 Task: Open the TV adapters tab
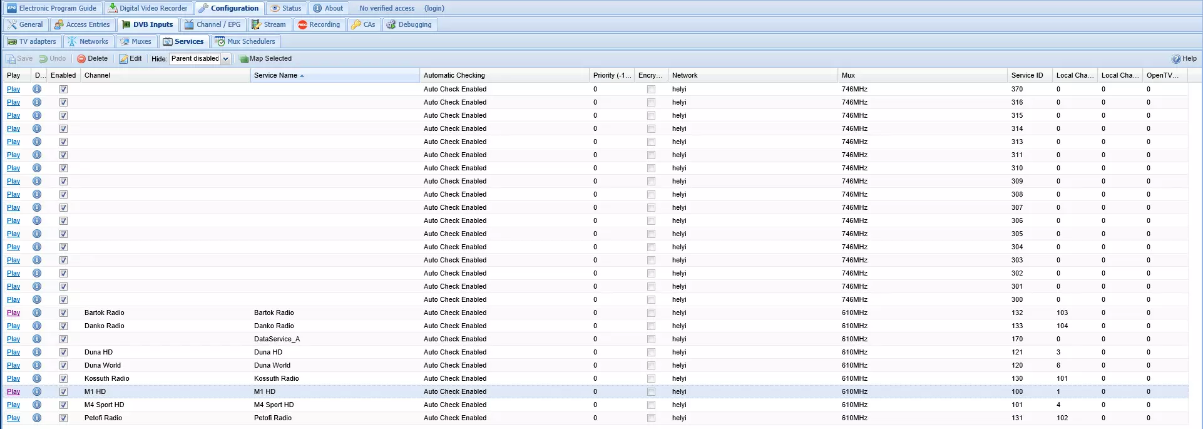pyautogui.click(x=32, y=41)
